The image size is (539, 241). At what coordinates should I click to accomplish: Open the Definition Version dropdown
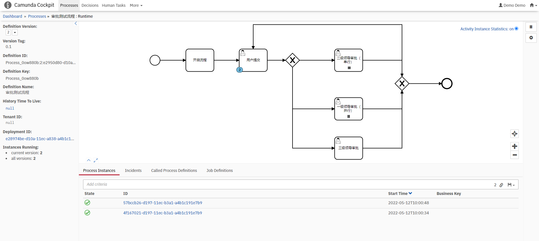point(15,33)
